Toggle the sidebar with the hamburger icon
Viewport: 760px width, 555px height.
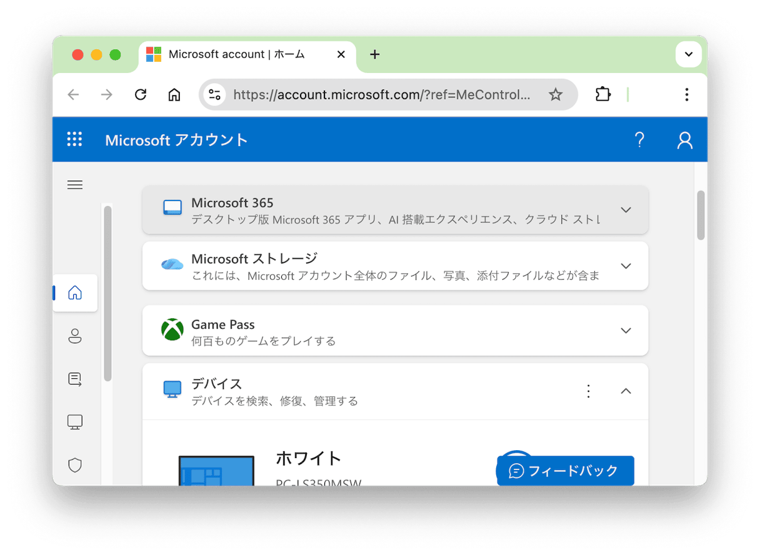coord(74,185)
